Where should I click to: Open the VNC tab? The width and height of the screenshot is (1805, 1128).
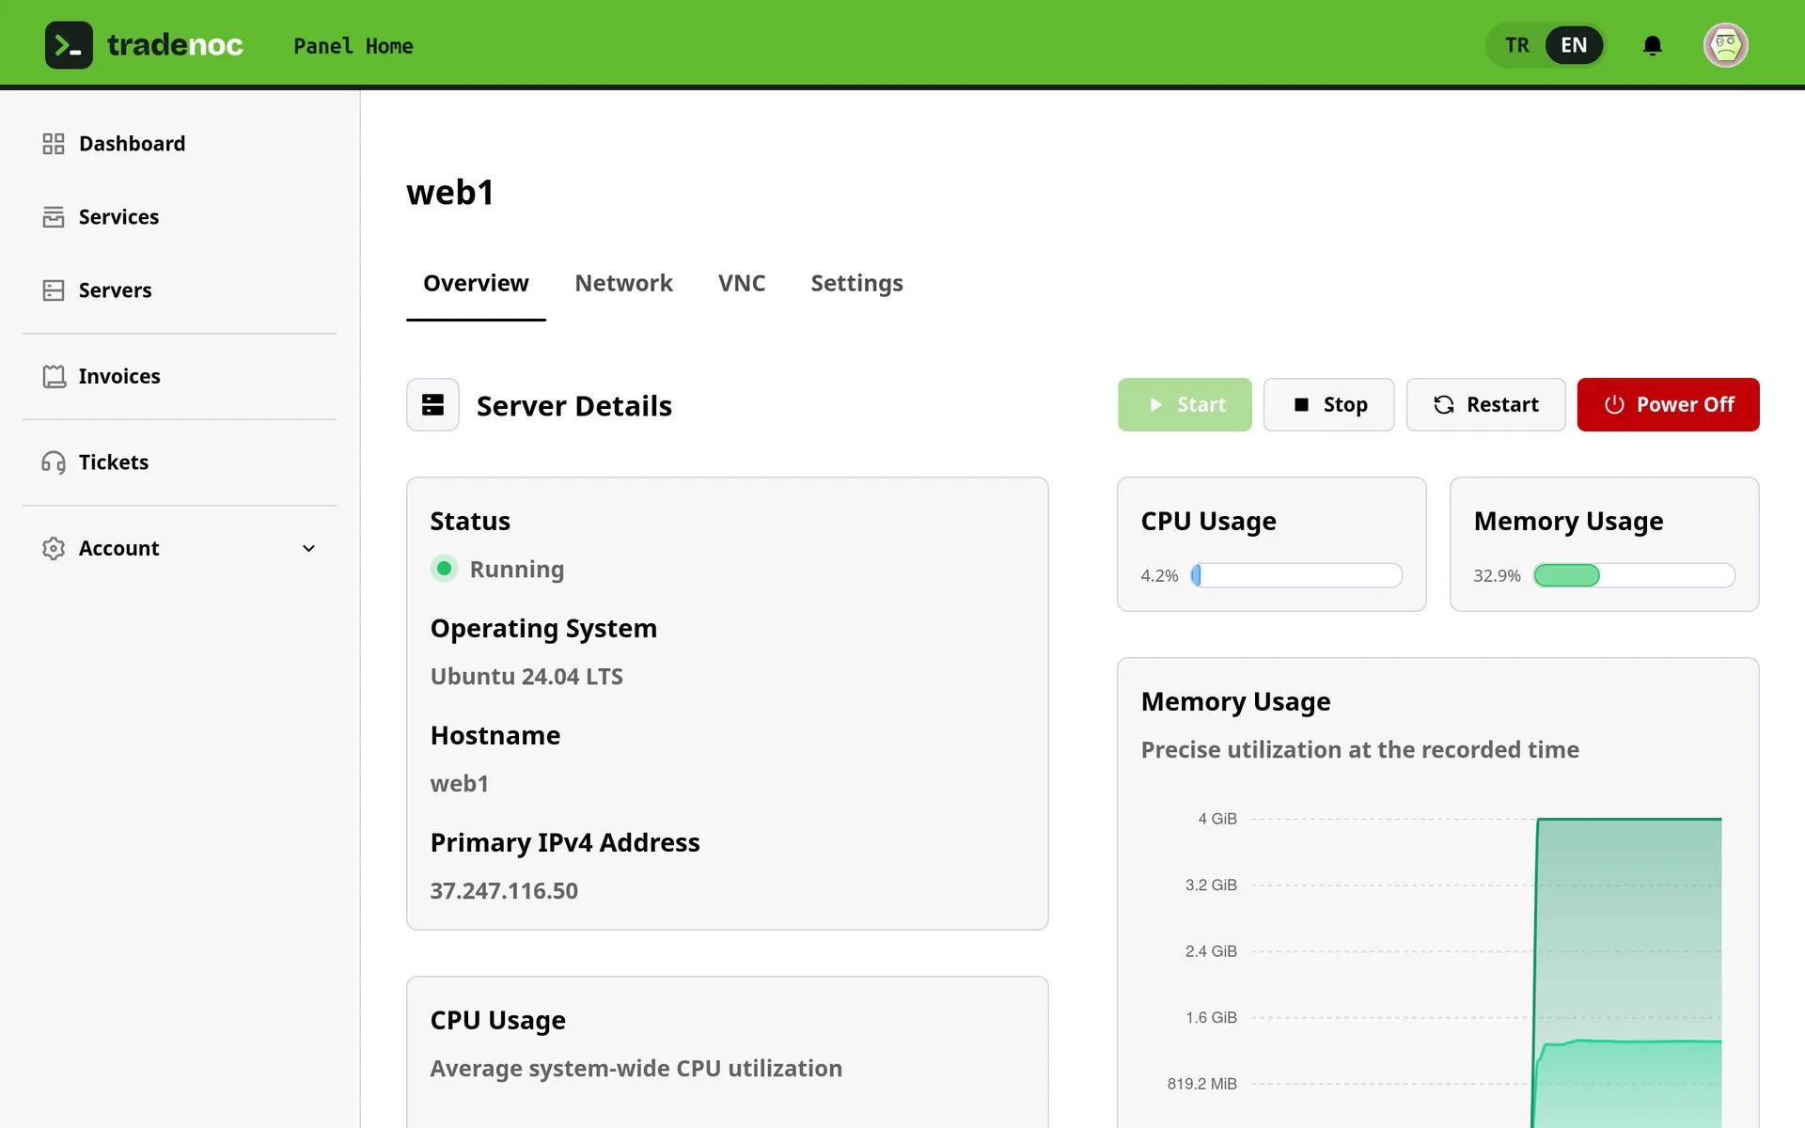[x=742, y=283]
